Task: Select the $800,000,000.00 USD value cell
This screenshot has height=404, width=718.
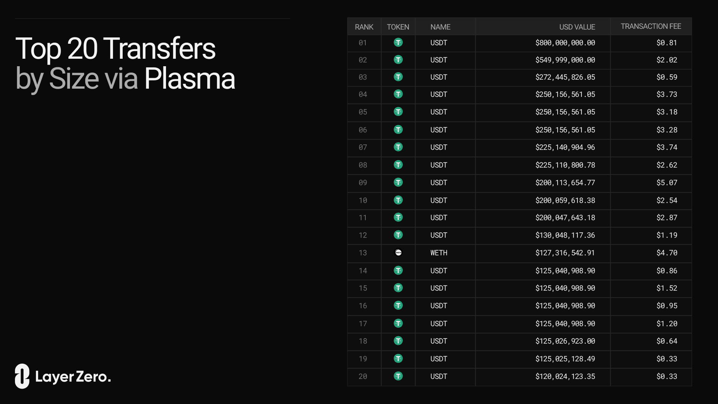Action: pos(565,43)
